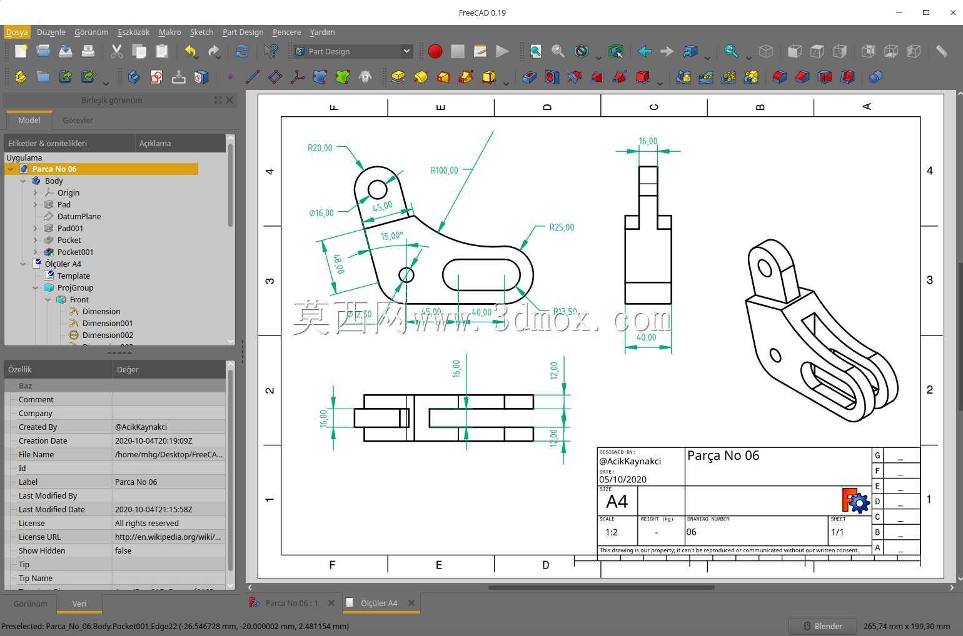Expand the Pocket001 feature node
This screenshot has width=963, height=636.
point(36,252)
